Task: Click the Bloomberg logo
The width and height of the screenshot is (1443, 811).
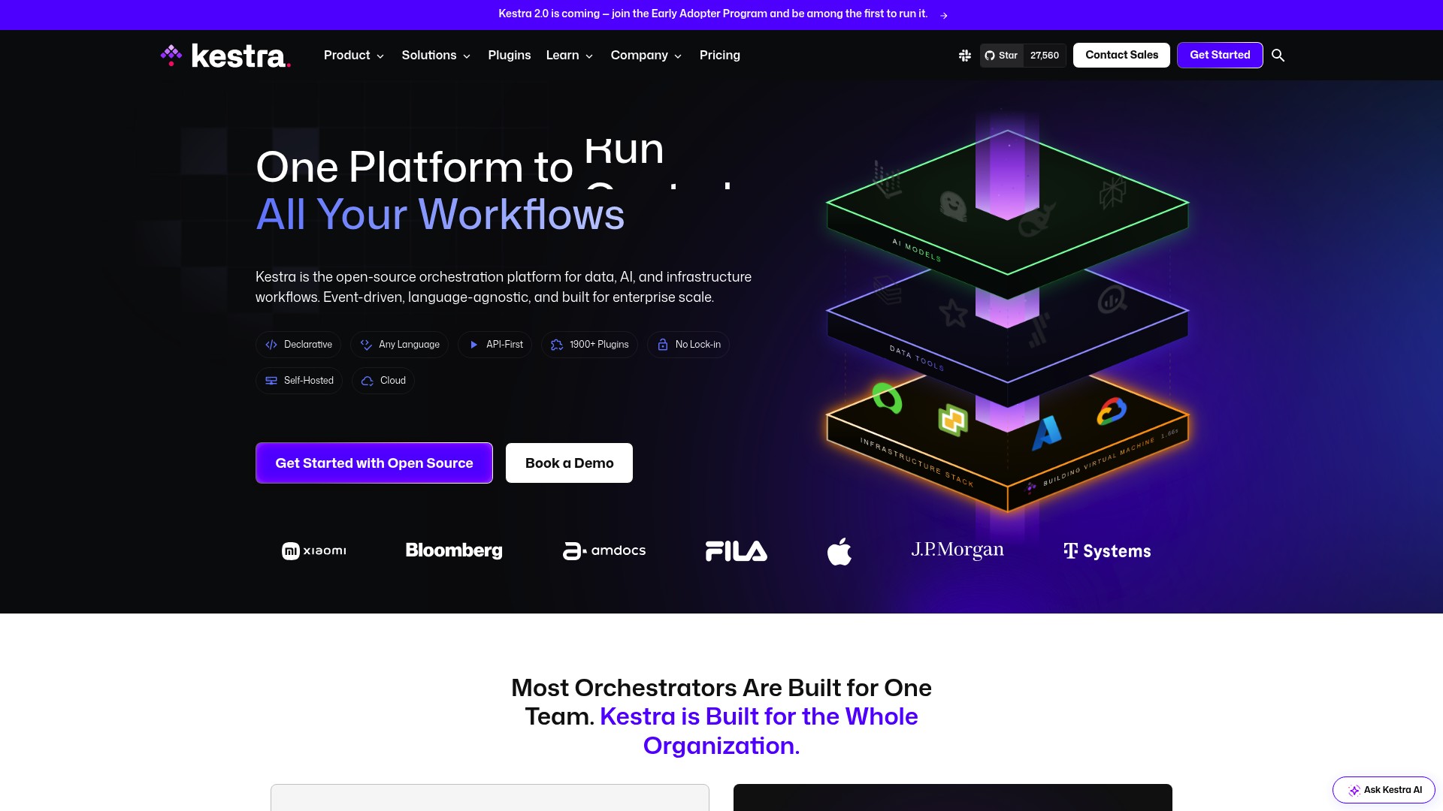Action: 454,550
